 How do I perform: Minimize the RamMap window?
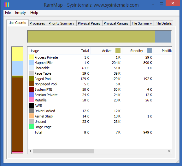153,4
